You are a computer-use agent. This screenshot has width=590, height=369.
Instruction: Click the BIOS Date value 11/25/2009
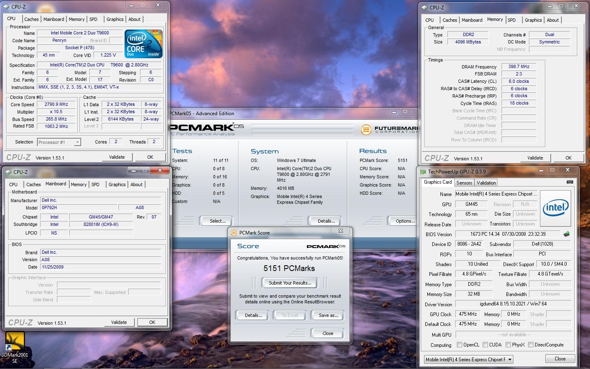pyautogui.click(x=101, y=267)
